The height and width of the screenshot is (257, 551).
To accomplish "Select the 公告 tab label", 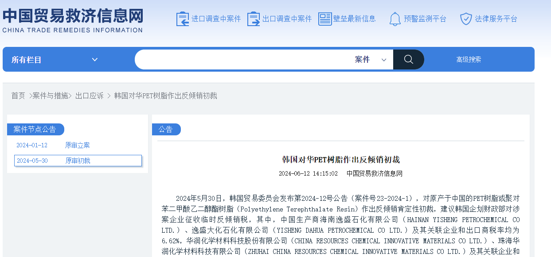I will (166, 130).
